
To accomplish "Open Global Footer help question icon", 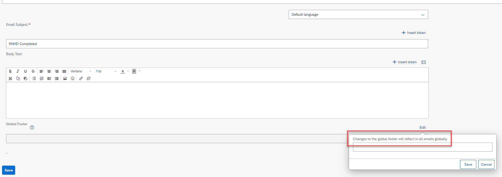I will point(32,127).
